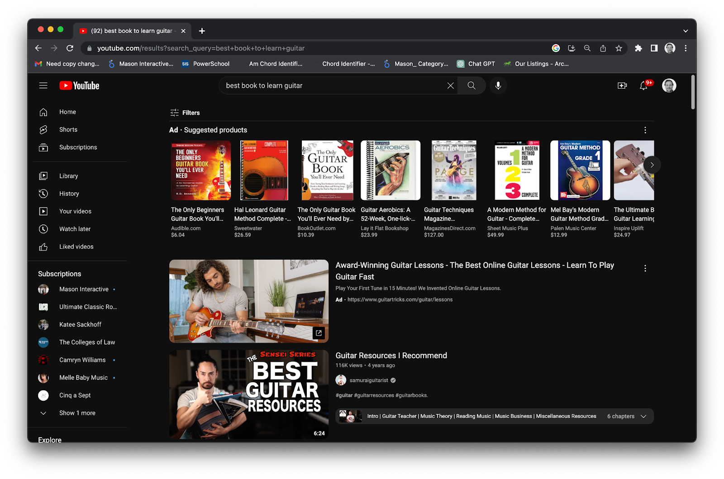Go to YouTube home via logo
This screenshot has width=724, height=479.
[x=79, y=85]
